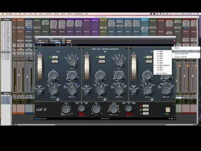Toggle the blue Compare button in plugin header
Image resolution: width=201 pixels, height=151 pixels.
(x=57, y=43)
